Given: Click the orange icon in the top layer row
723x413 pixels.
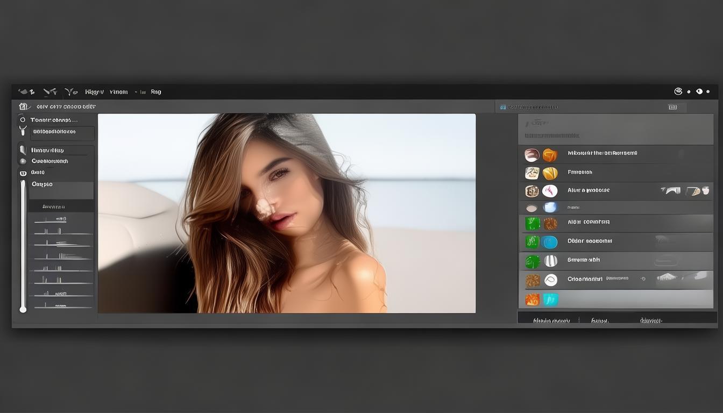Looking at the screenshot, I should 549,155.
